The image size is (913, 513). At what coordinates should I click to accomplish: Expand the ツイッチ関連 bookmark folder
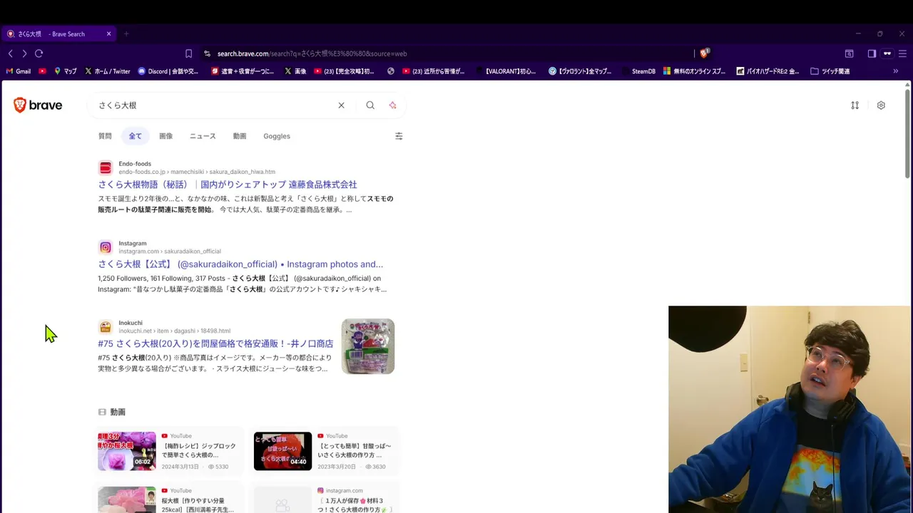click(830, 71)
